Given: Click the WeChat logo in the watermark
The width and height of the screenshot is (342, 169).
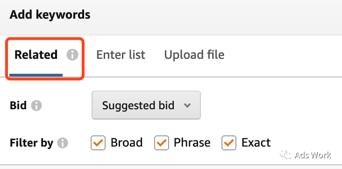Looking at the screenshot, I should [x=285, y=154].
